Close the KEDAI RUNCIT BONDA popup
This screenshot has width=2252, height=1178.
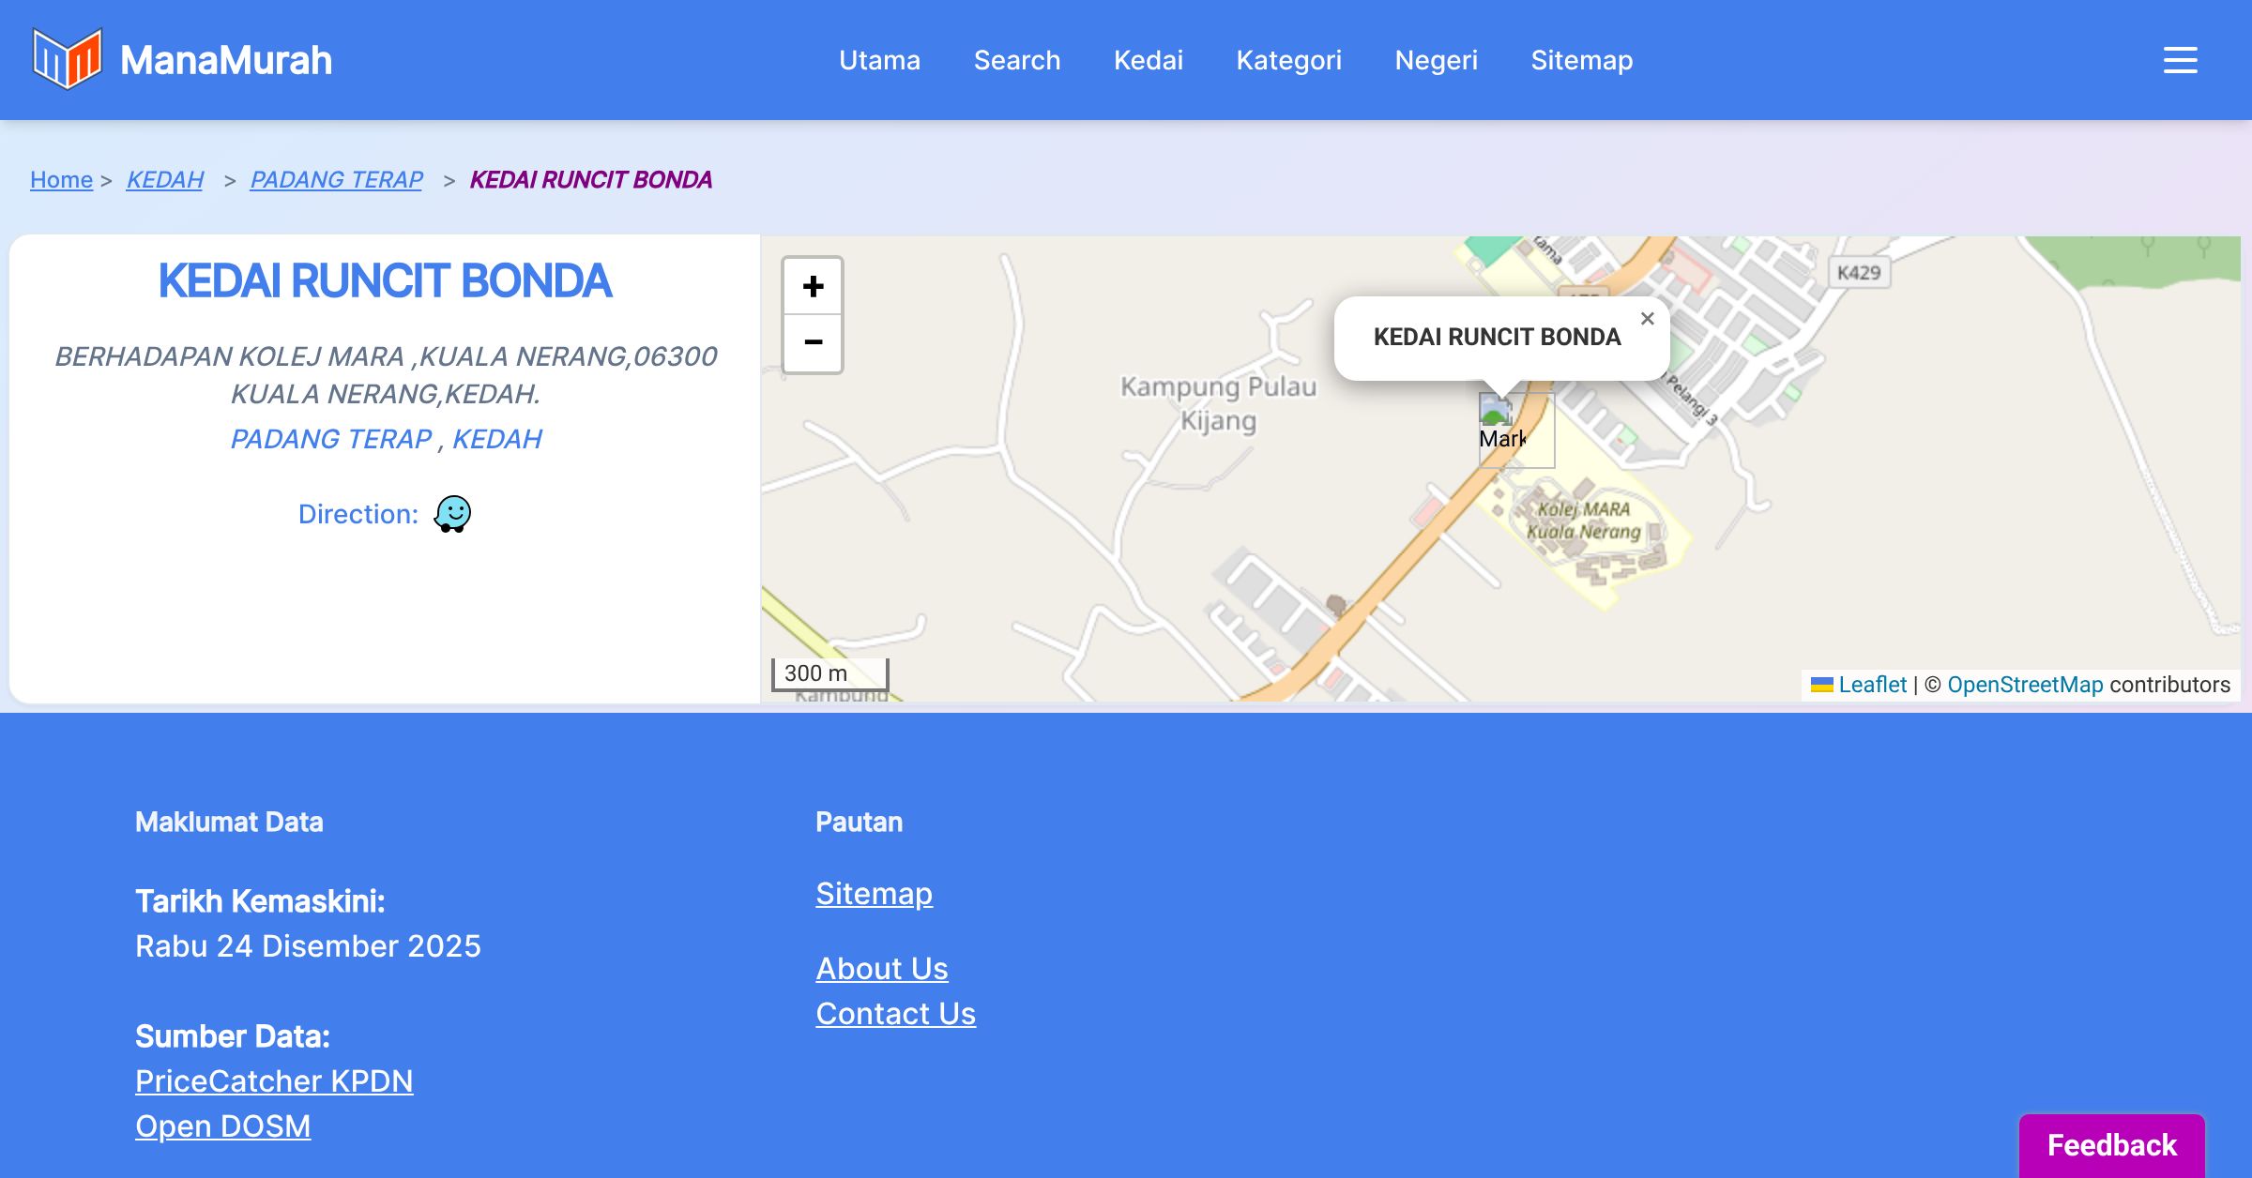(x=1647, y=319)
